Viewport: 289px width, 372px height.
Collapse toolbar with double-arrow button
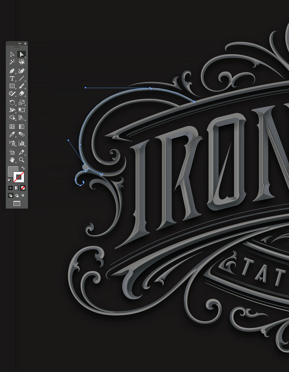[x=20, y=44]
